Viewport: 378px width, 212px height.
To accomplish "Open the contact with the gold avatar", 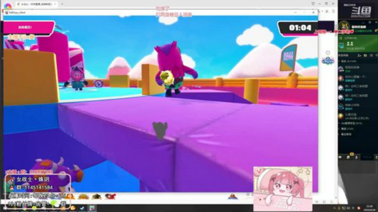I will pyautogui.click(x=357, y=116).
